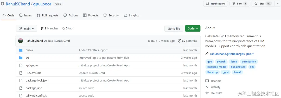Screen dimensions: 281x98
Task: Select the ggml topic tag
Action: point(225,72)
